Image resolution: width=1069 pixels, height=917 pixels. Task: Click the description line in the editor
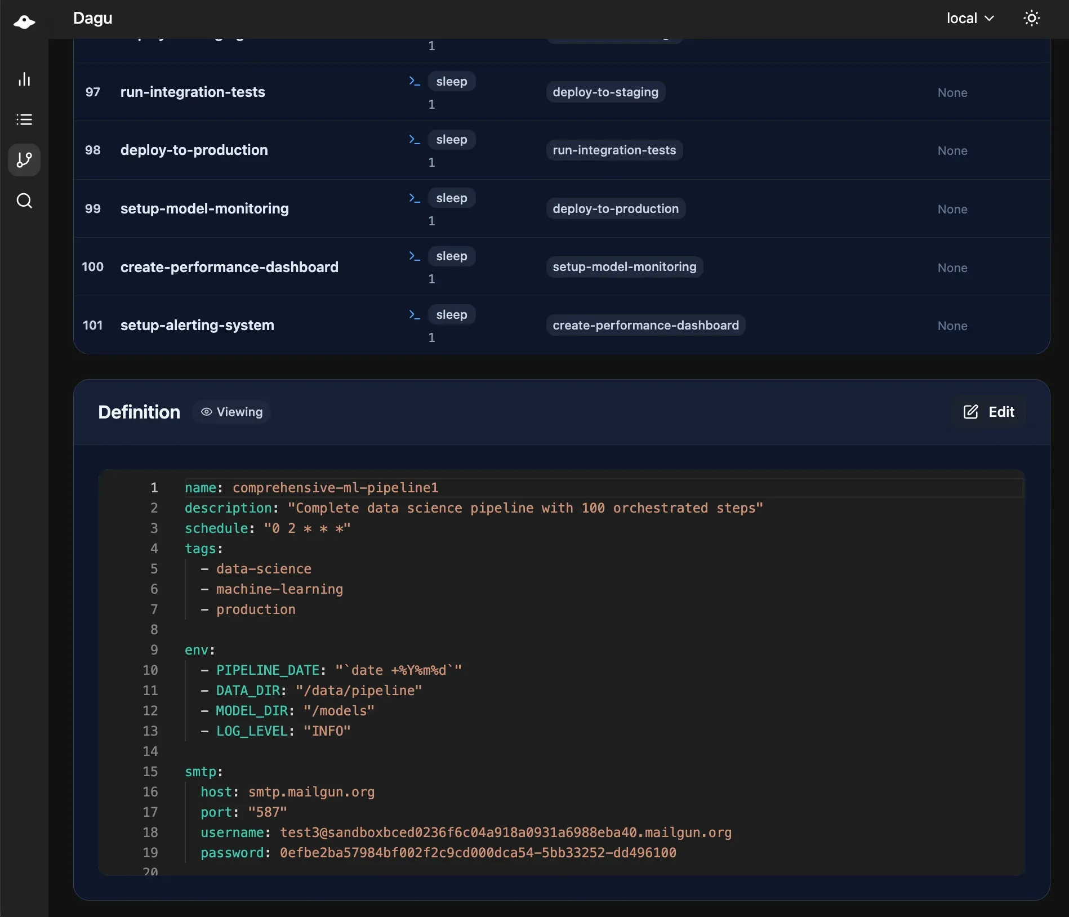click(474, 508)
